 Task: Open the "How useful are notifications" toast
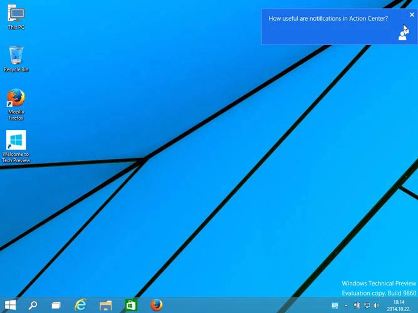tap(340, 27)
